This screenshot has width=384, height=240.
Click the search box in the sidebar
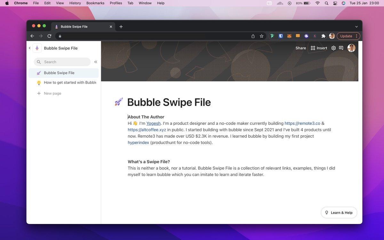(x=62, y=62)
